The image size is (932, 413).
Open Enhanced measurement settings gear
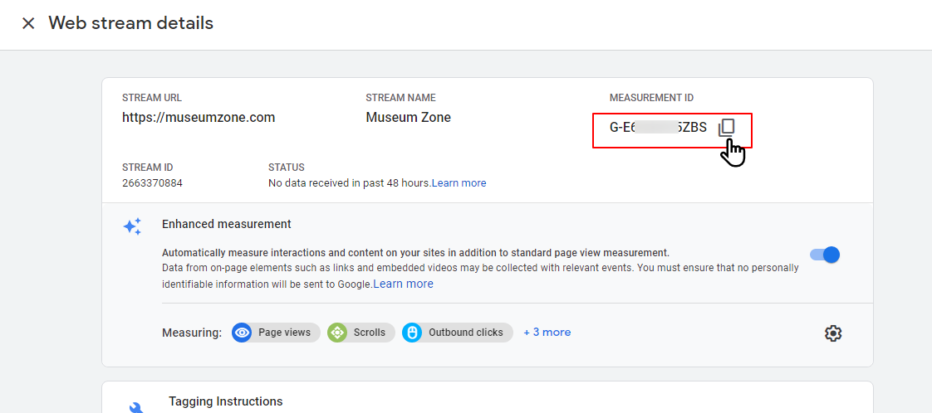coord(833,333)
